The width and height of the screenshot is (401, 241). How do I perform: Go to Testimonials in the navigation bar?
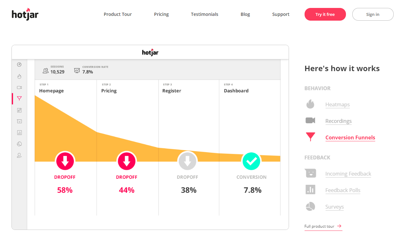point(204,14)
